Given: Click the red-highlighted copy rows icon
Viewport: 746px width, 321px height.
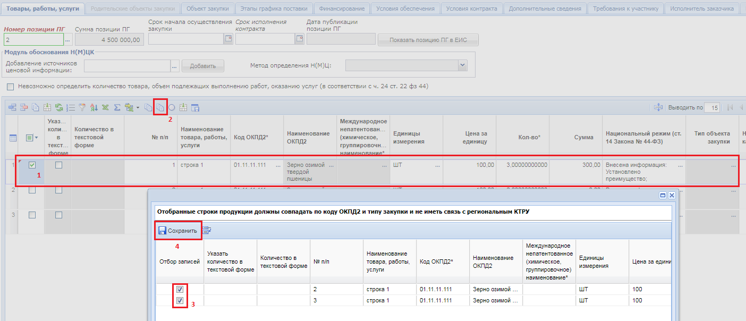Looking at the screenshot, I should tap(160, 108).
